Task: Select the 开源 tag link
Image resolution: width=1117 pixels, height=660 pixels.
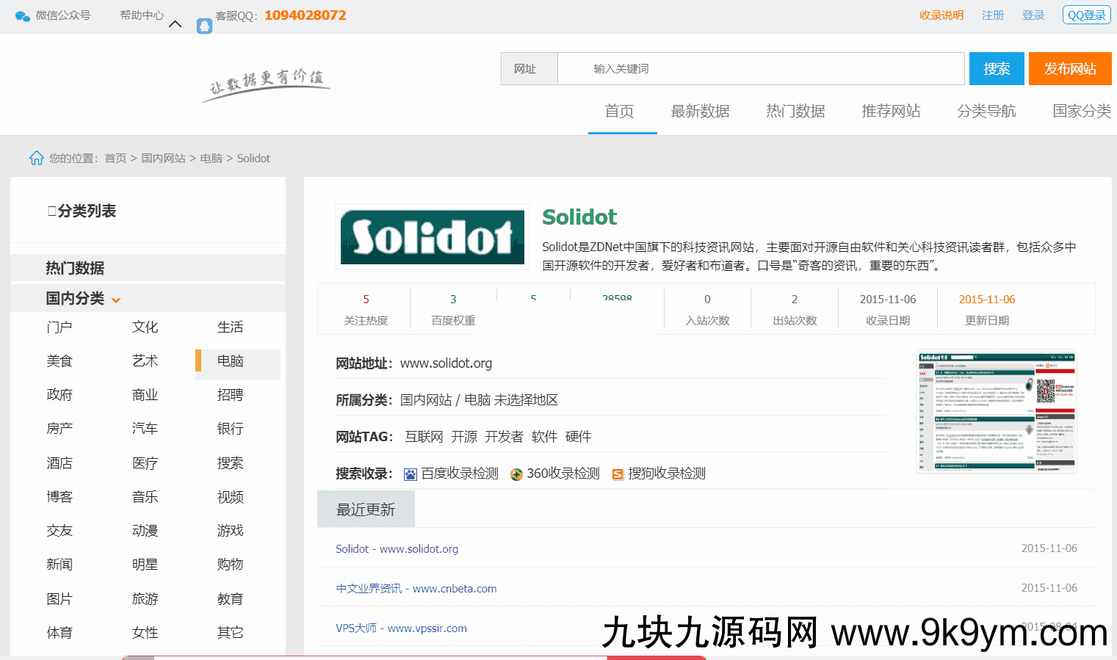Action: (463, 437)
